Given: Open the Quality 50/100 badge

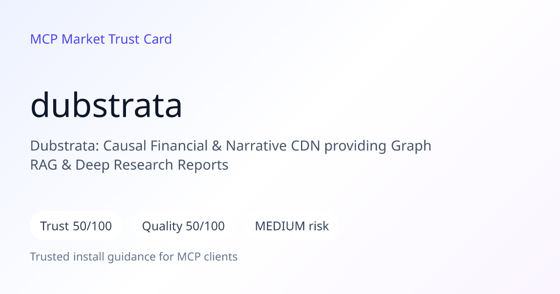Looking at the screenshot, I should (x=183, y=226).
